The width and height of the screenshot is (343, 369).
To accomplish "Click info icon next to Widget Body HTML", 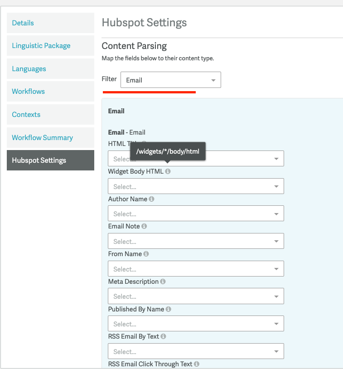I will [168, 171].
